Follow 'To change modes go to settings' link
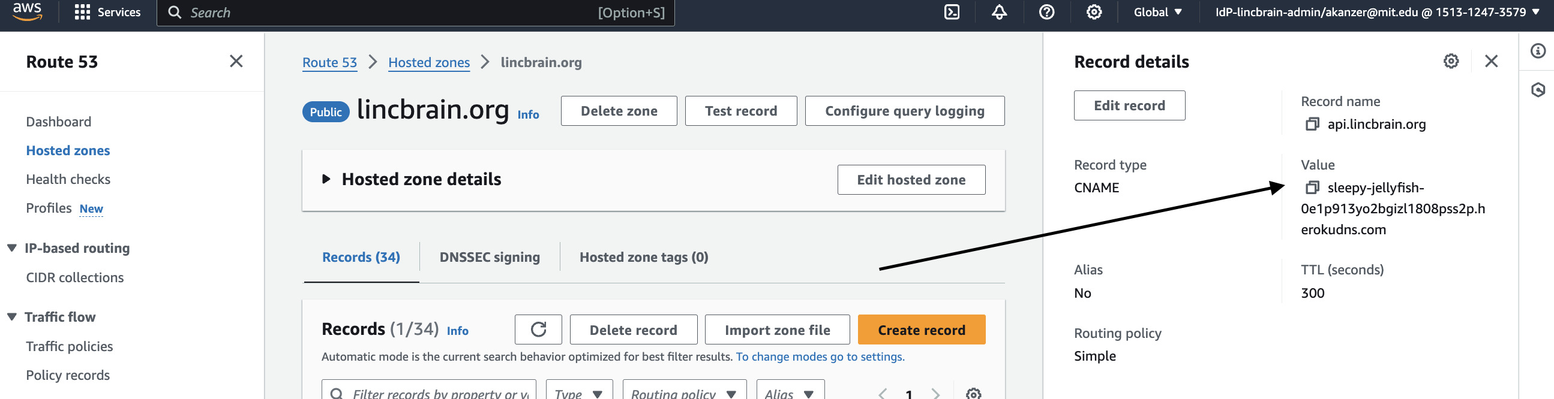 [x=820, y=357]
